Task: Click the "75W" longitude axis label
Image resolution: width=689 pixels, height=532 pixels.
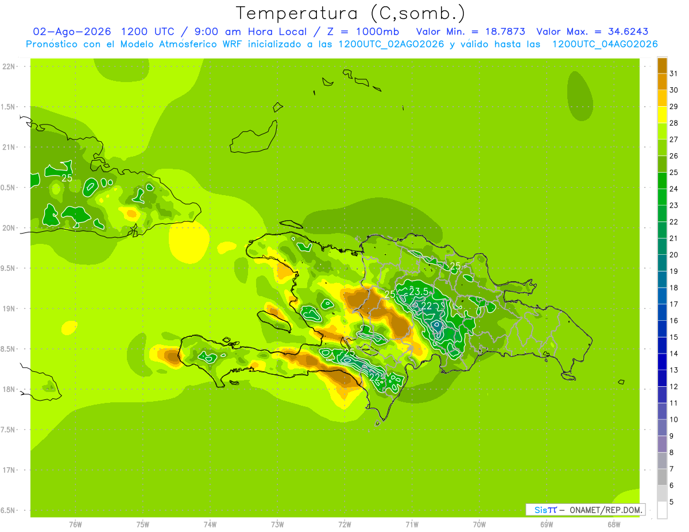Action: (142, 524)
